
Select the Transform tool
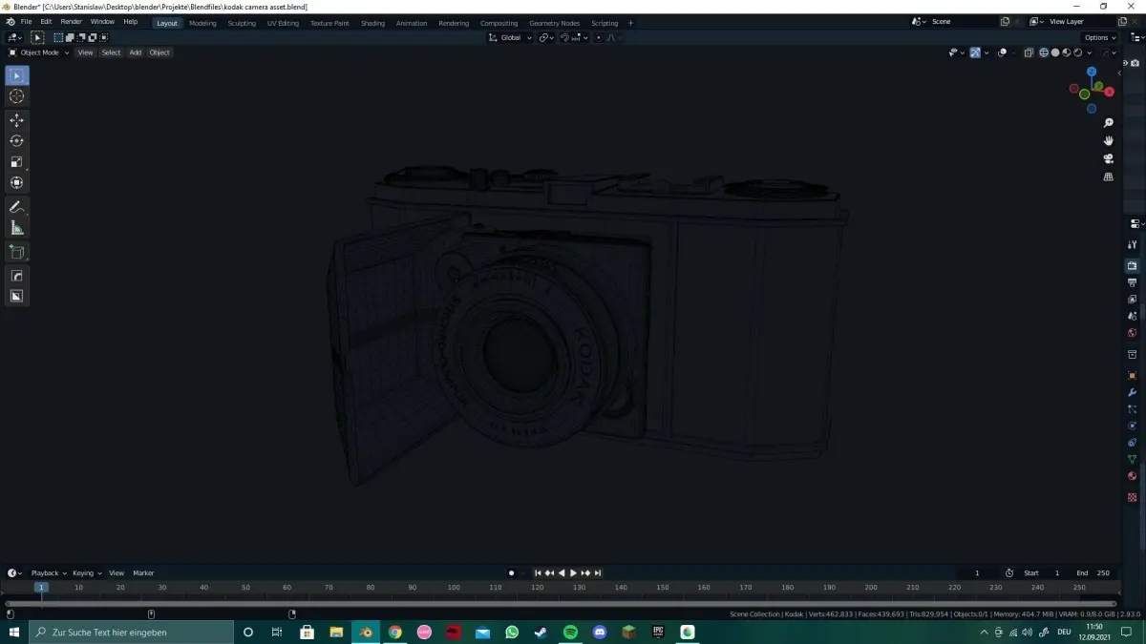pos(16,182)
